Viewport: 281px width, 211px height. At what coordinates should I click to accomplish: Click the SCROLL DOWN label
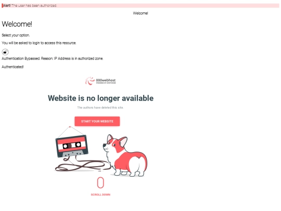[x=100, y=195]
